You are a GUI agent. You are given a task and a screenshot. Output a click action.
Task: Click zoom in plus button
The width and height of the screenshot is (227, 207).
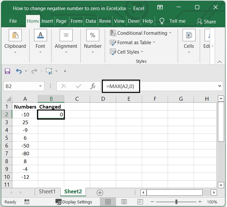pyautogui.click(x=200, y=201)
